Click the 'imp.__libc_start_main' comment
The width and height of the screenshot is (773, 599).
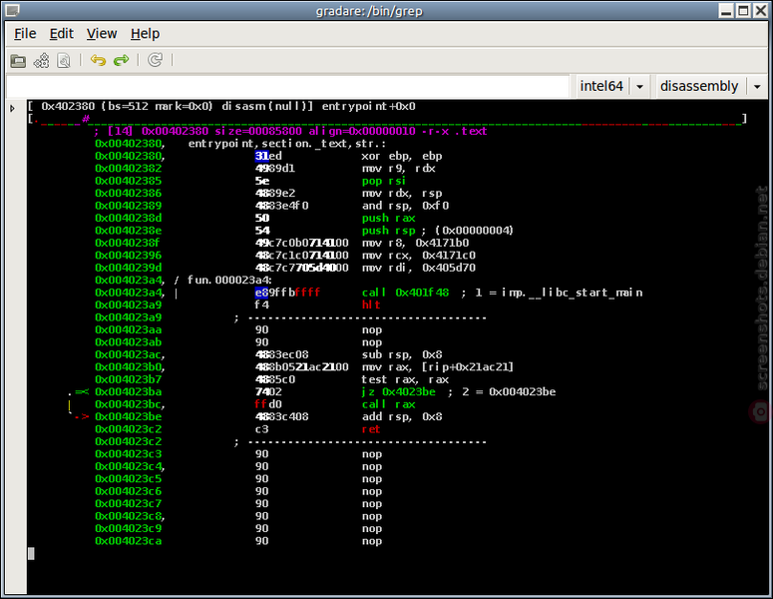(x=572, y=293)
